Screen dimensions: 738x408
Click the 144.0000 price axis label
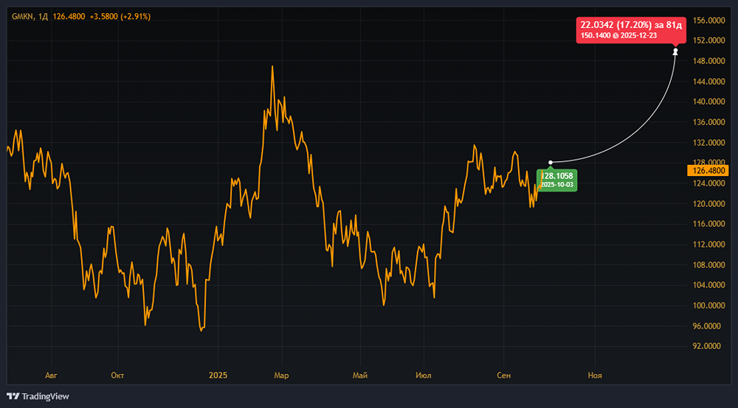(x=708, y=82)
